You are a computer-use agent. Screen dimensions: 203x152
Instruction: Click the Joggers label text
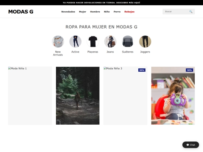point(145,52)
